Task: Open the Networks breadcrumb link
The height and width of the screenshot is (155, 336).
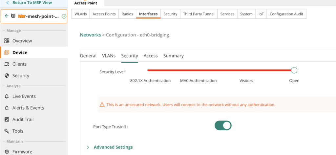Action: pyautogui.click(x=90, y=35)
